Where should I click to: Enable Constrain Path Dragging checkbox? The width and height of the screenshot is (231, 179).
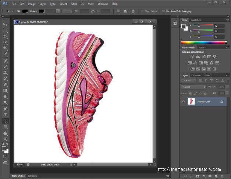(163, 11)
